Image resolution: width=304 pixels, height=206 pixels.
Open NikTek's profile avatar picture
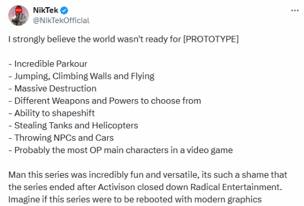coord(18,15)
